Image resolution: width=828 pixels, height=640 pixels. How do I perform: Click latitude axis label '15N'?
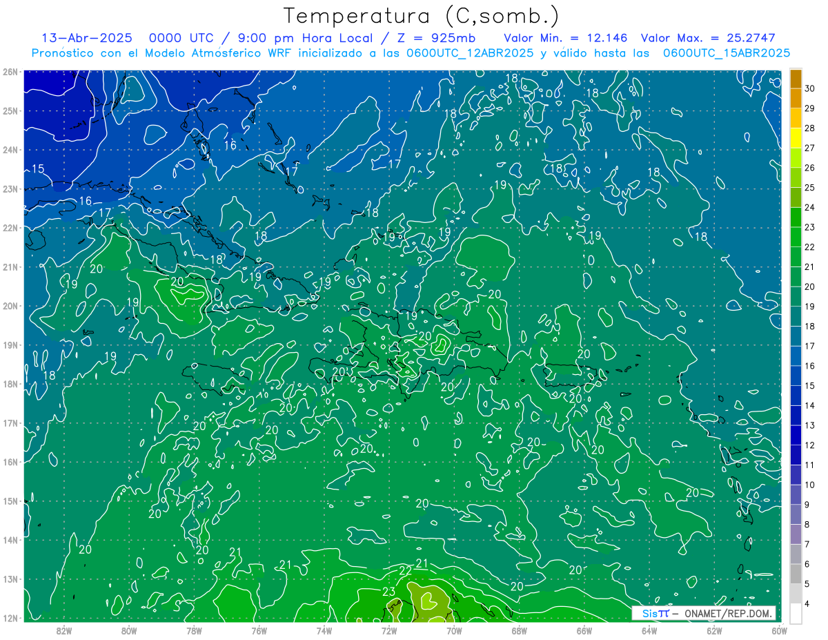[10, 501]
